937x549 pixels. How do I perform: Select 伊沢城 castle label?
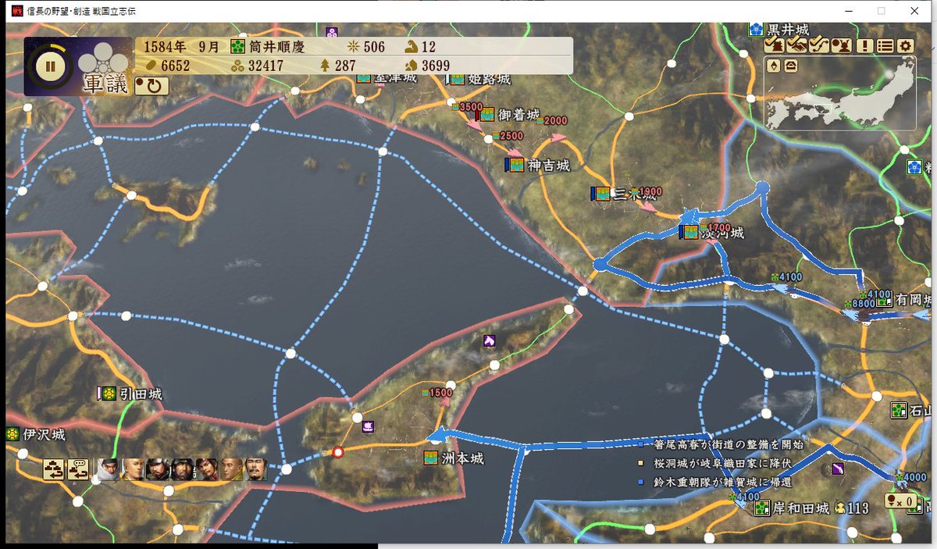[x=43, y=434]
